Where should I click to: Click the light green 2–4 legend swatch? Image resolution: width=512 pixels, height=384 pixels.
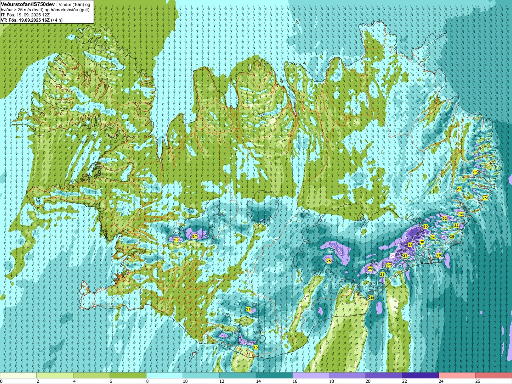[x=55, y=376]
